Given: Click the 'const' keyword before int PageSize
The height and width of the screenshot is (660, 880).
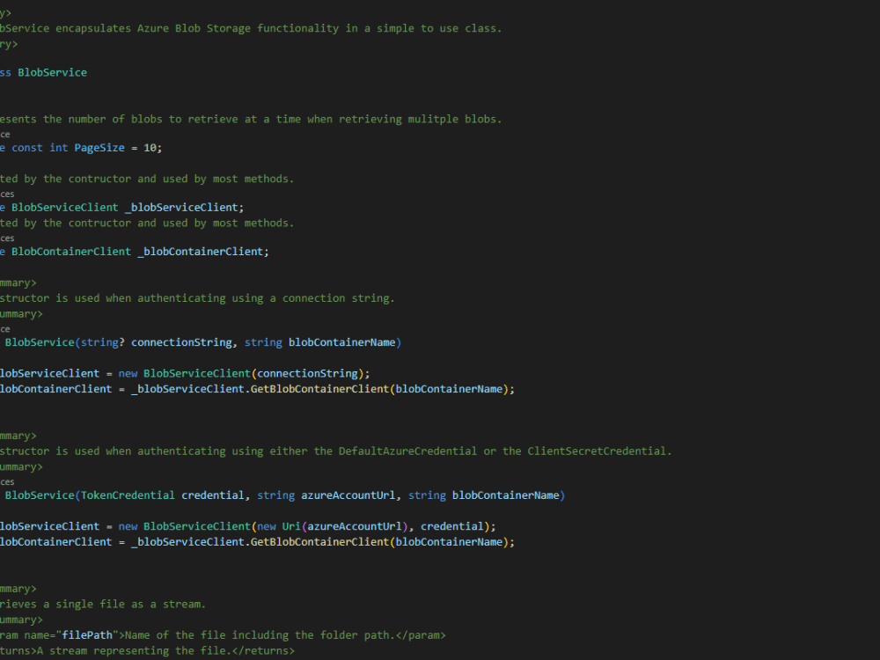Looking at the screenshot, I should click(x=27, y=148).
